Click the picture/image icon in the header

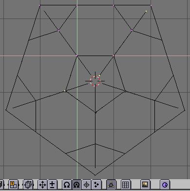pyautogui.click(x=145, y=185)
